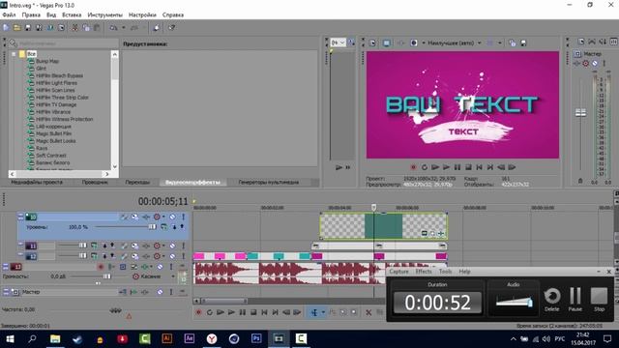Image resolution: width=619 pixels, height=348 pixels.
Task: Switch to the Проводник tab
Action: click(95, 183)
